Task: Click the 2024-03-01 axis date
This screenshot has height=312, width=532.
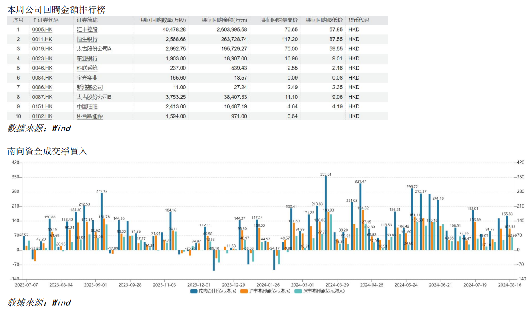Action: [302, 285]
